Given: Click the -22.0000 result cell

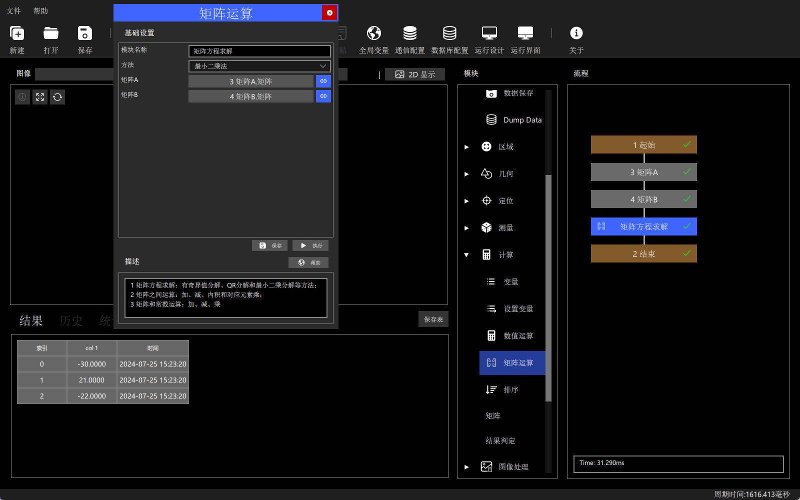Looking at the screenshot, I should pos(92,396).
